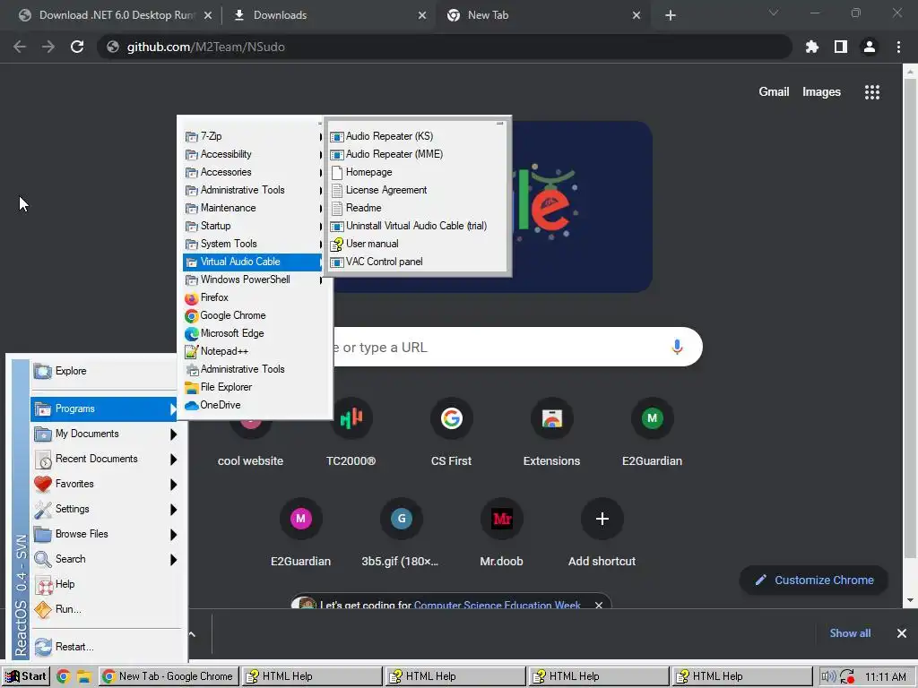Viewport: 918px width, 688px height.
Task: Click file explorer quick launch icon
Action: pos(83,676)
